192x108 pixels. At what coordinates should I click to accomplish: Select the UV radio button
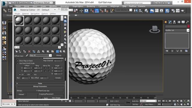[x=20, y=74]
